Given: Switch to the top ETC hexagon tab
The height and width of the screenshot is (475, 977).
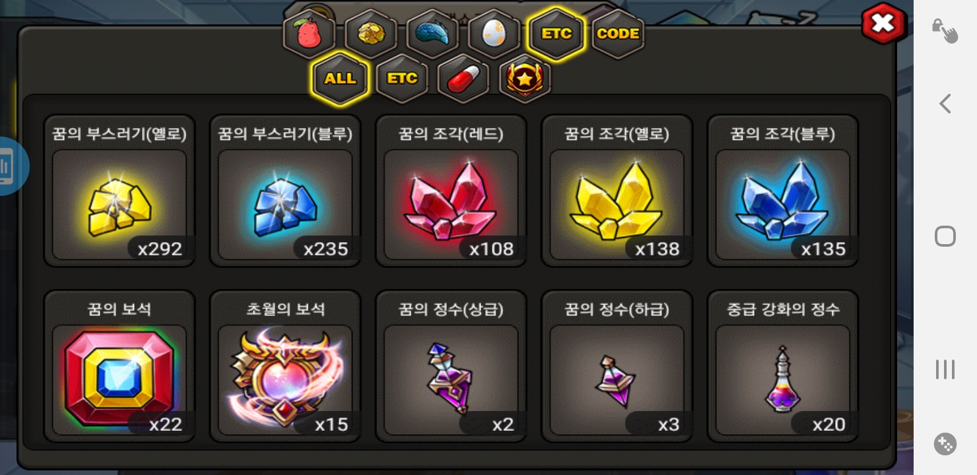Looking at the screenshot, I should (556, 34).
